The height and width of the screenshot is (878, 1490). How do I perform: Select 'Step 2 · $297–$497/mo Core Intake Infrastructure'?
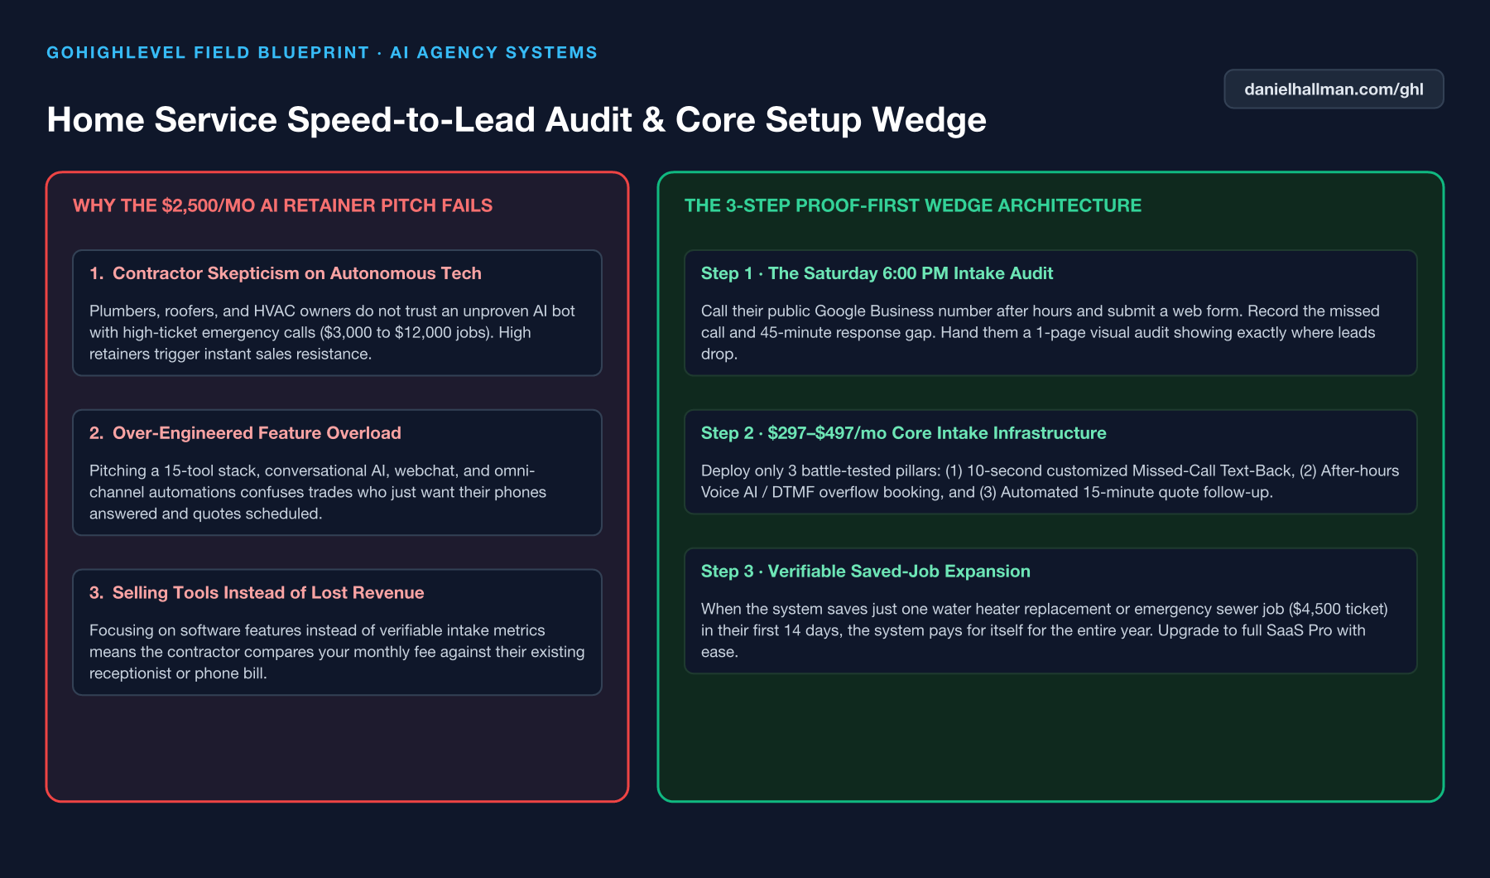pyautogui.click(x=903, y=433)
